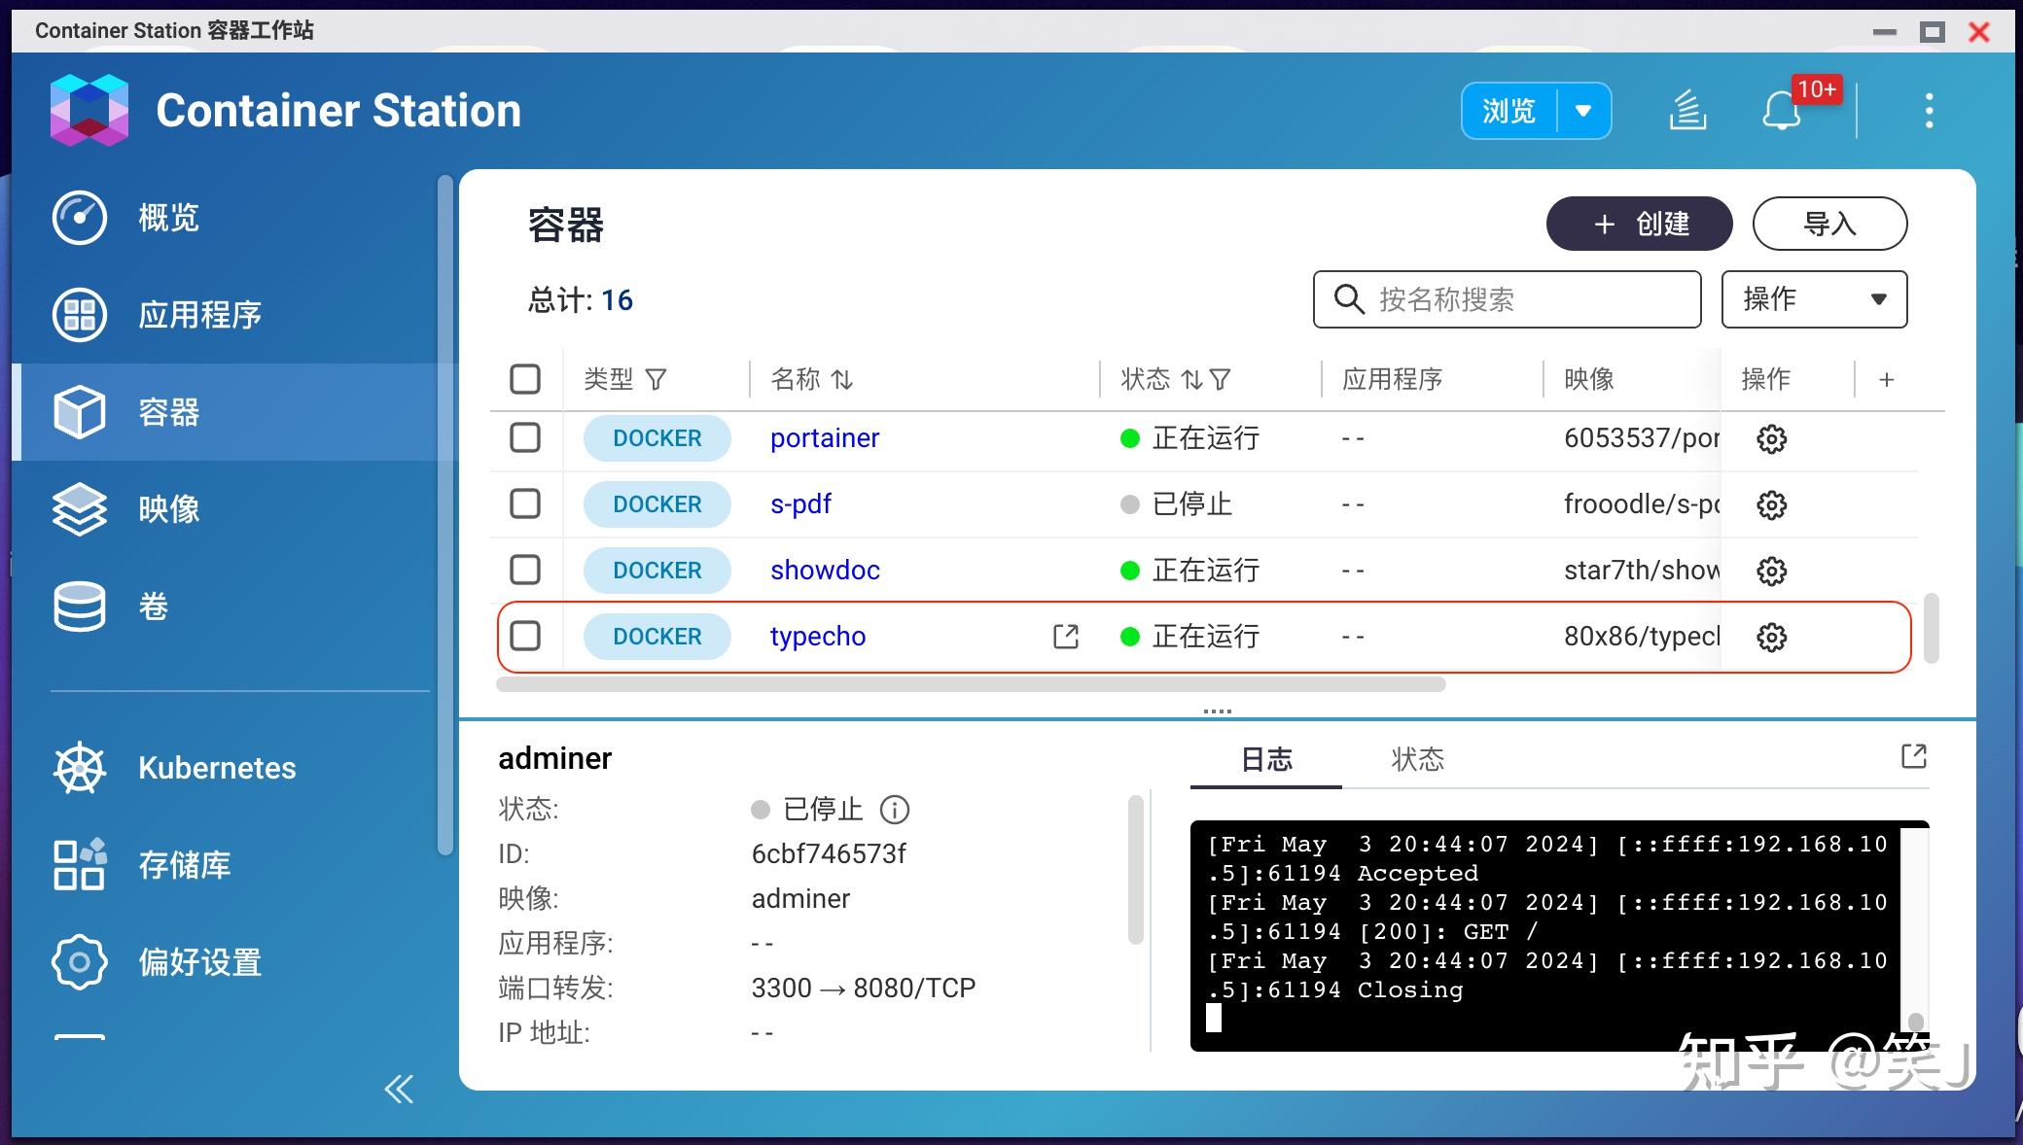The height and width of the screenshot is (1145, 2023).
Task: Click the 创建 create button
Action: pyautogui.click(x=1639, y=224)
